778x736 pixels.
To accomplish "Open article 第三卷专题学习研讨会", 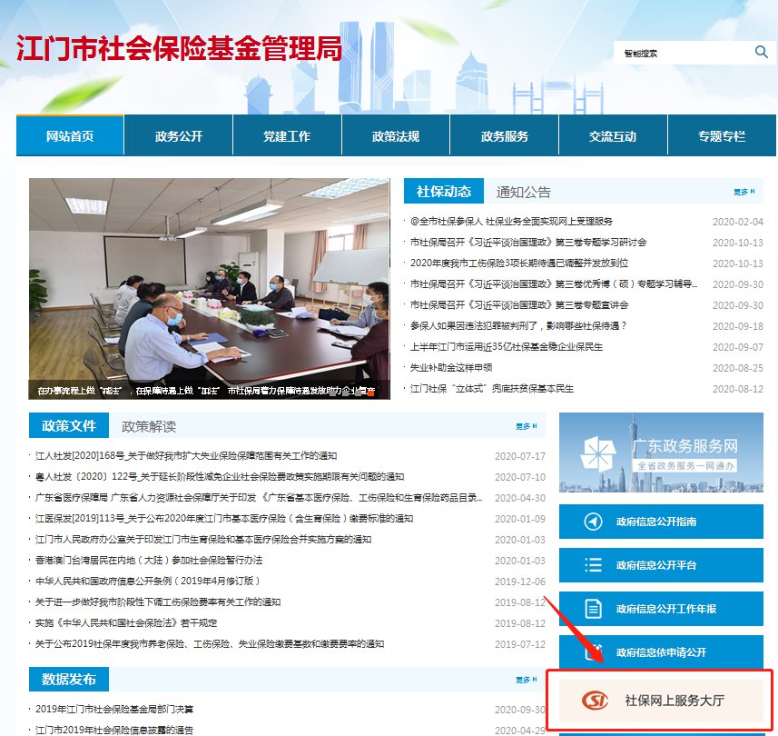I will coord(528,242).
